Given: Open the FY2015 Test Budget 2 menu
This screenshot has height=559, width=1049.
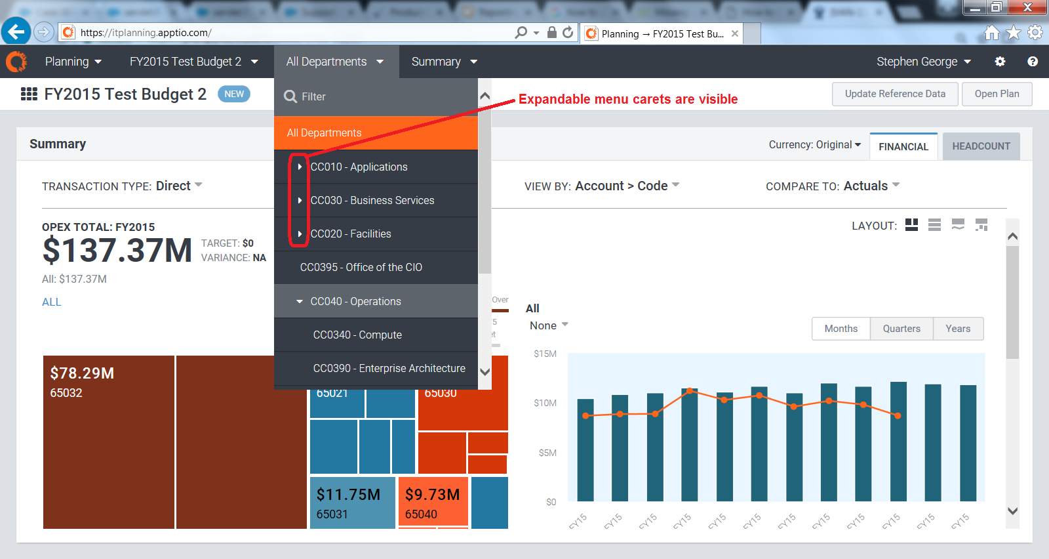Looking at the screenshot, I should pyautogui.click(x=193, y=62).
